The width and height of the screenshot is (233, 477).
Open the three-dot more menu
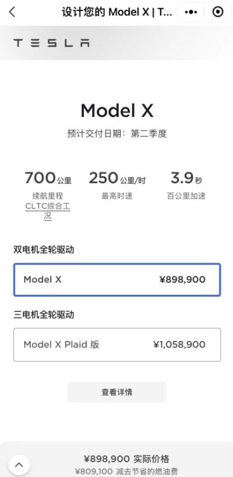pyautogui.click(x=191, y=12)
